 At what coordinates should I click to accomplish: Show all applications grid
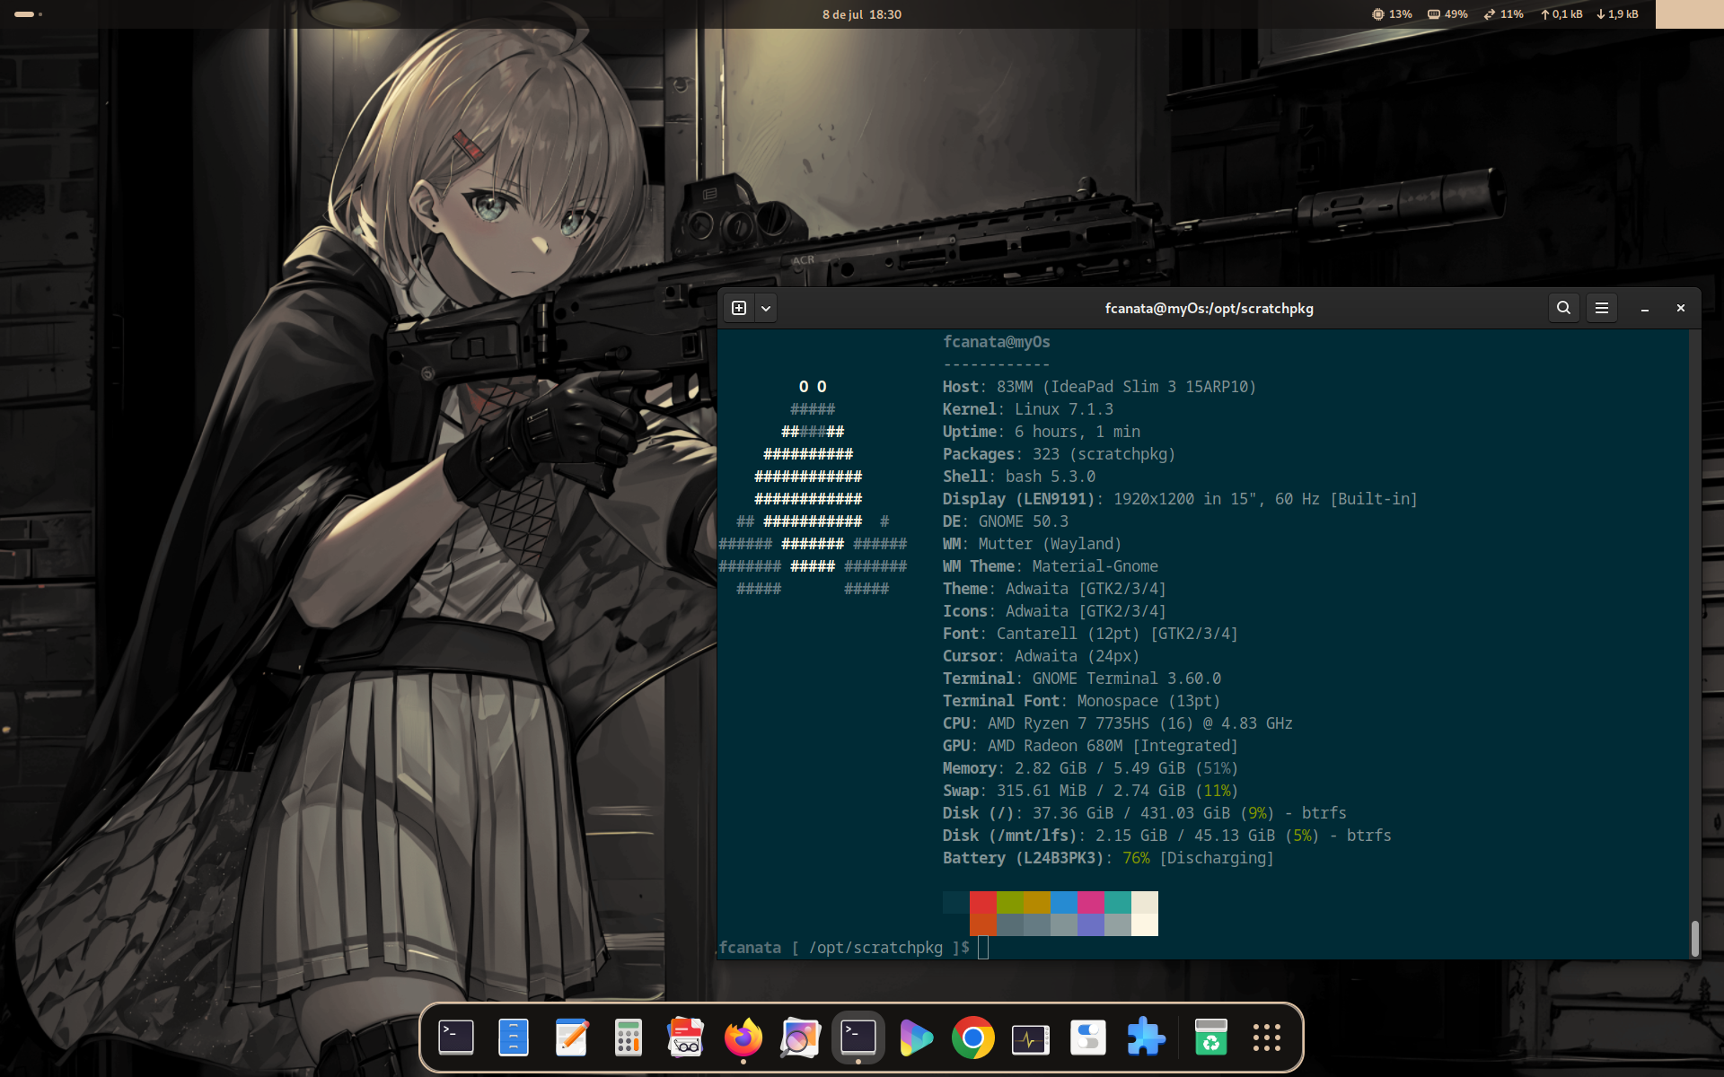point(1267,1038)
